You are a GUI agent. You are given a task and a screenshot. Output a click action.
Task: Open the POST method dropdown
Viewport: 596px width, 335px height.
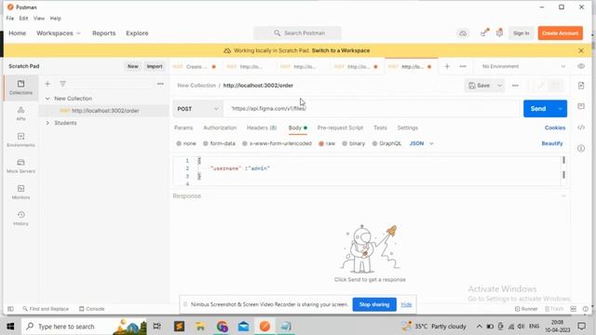[197, 109]
